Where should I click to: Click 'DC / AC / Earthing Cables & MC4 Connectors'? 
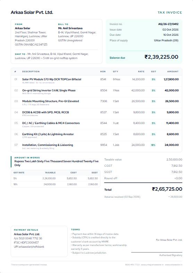[51, 123]
